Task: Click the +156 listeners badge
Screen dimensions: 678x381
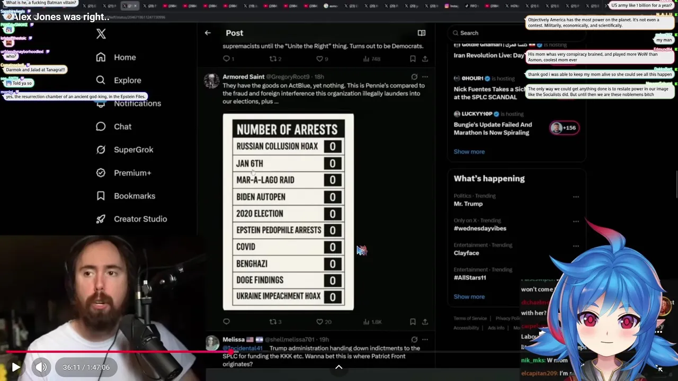Action: (x=564, y=128)
